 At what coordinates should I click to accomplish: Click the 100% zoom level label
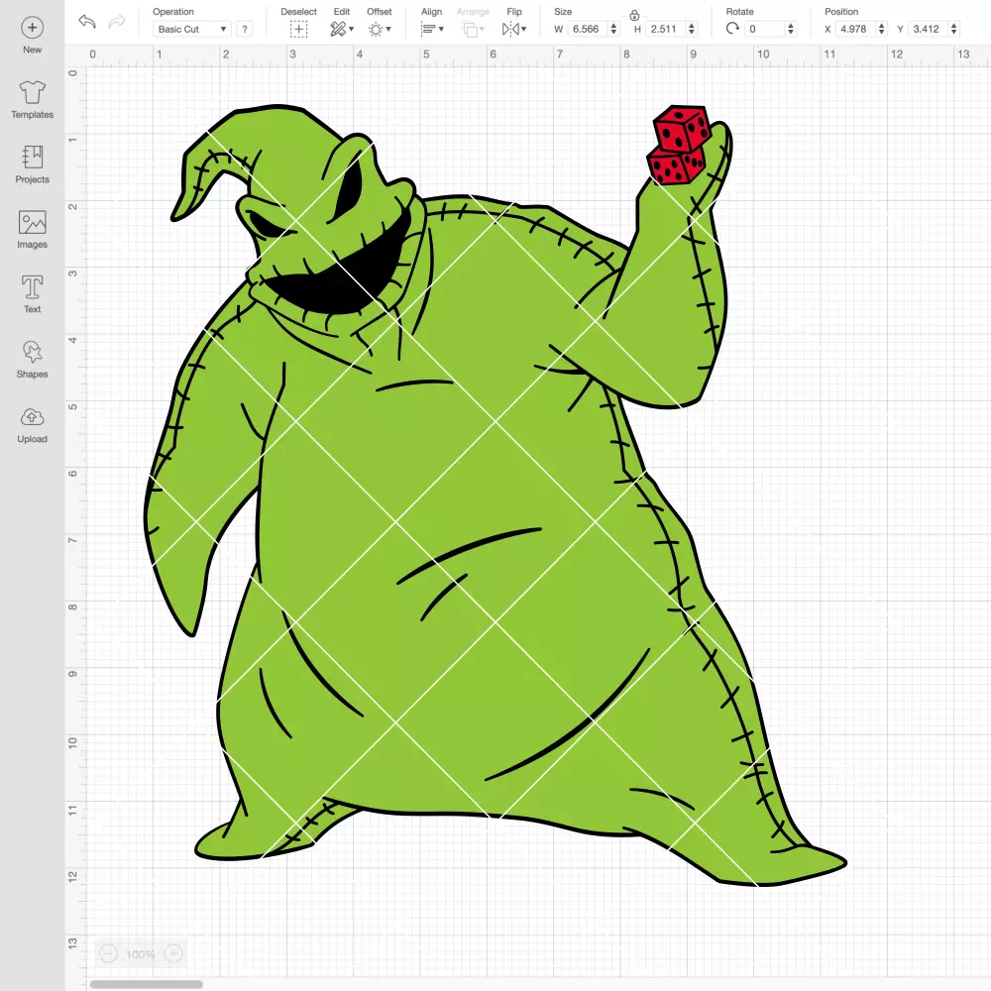tap(141, 954)
